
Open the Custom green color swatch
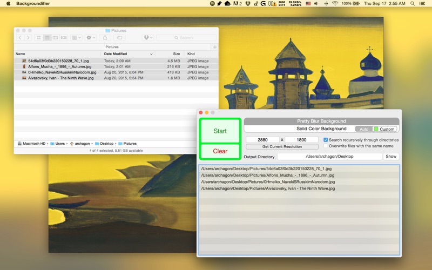click(x=376, y=129)
